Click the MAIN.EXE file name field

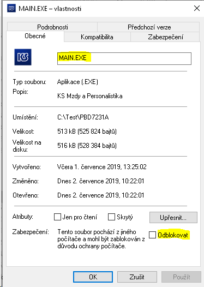[x=124, y=58]
